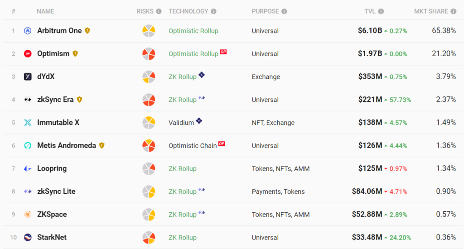This screenshot has height=249, width=464.
Task: Click the 4.71% decrease for zkSync Lite
Action: click(x=398, y=192)
